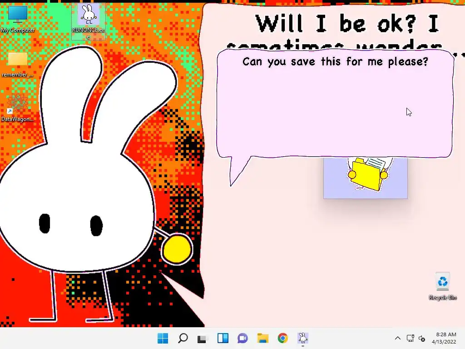This screenshot has width=465, height=349.
Task: Switch to the bunny app in taskbar
Action: 303,338
